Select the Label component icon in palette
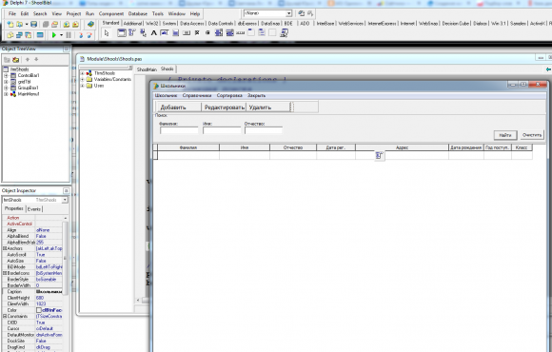Screen dimensions: 552x352 [154, 32]
